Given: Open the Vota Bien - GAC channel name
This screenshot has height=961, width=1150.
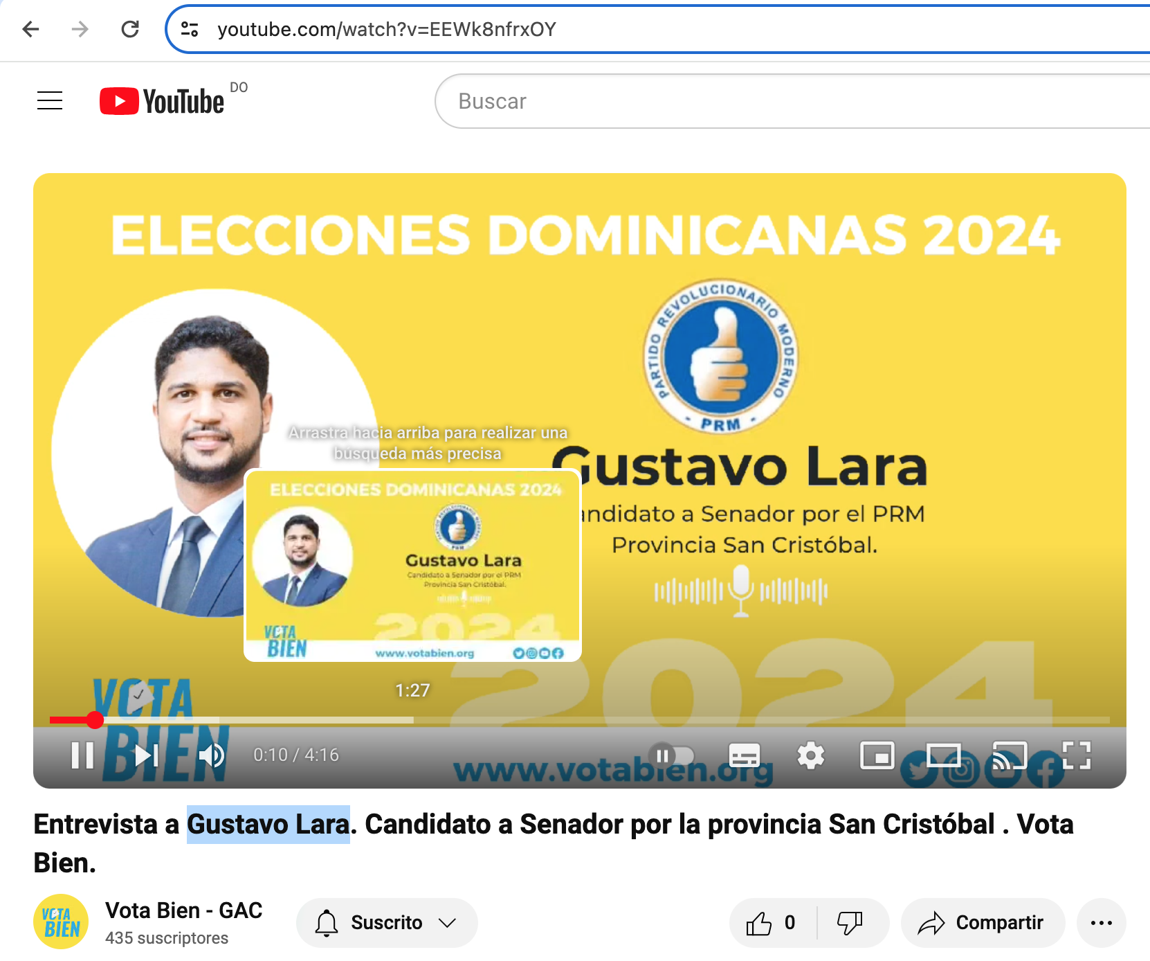Looking at the screenshot, I should tap(184, 910).
